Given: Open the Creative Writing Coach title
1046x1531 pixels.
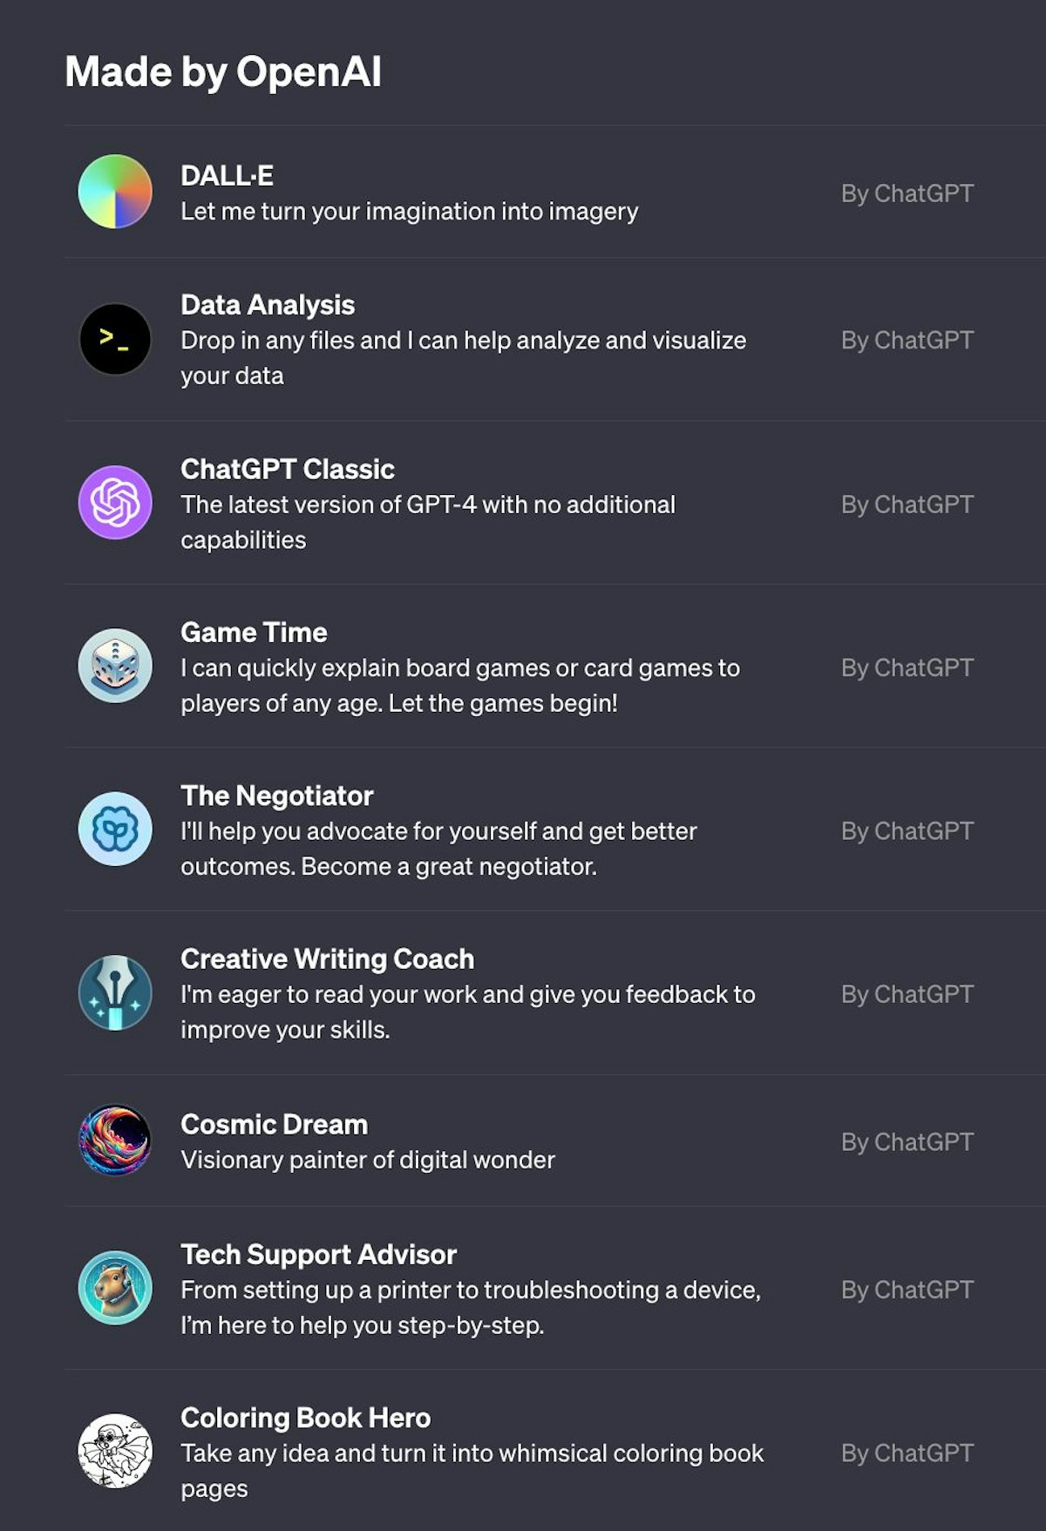Looking at the screenshot, I should [328, 959].
